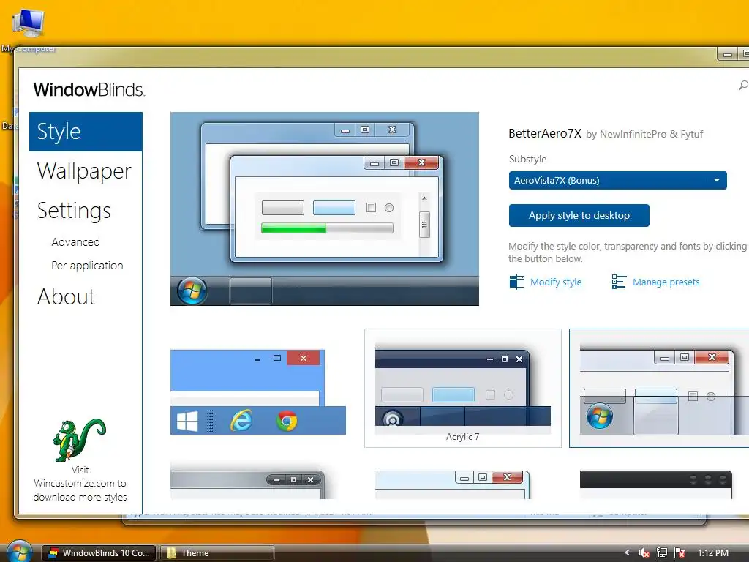749x562 pixels.
Task: Open the About section
Action: [67, 297]
